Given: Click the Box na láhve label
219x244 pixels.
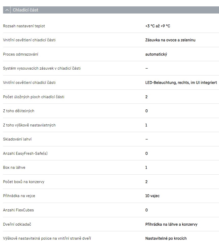Looking at the screenshot, I should (x=14, y=168).
